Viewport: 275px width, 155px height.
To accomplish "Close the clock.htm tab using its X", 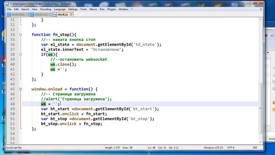I will pos(27,14).
